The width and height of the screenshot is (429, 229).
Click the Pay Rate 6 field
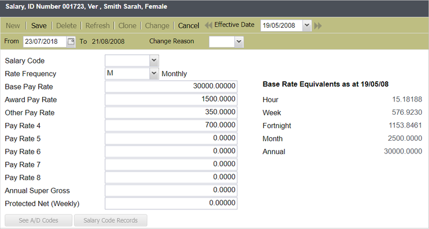point(171,151)
